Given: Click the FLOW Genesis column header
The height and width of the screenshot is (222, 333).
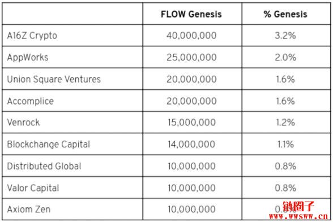Looking at the screenshot, I should coord(191,14).
